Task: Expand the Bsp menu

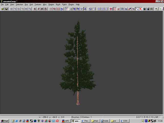Action: coord(26,4)
